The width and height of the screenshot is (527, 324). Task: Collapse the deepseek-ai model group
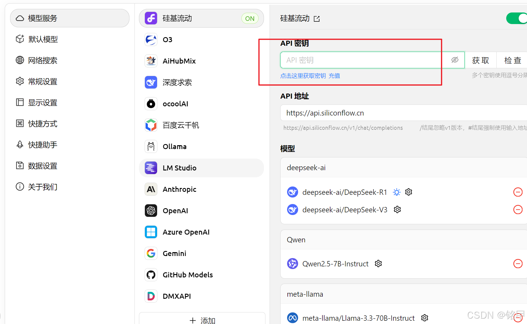[x=404, y=167]
